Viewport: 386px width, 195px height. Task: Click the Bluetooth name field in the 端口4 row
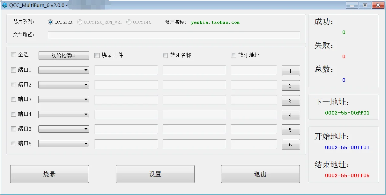click(194, 115)
